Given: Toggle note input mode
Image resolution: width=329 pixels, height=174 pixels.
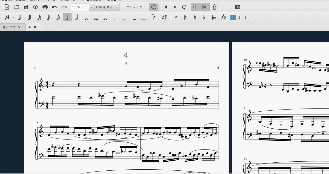Looking at the screenshot, I should [x=7, y=18].
